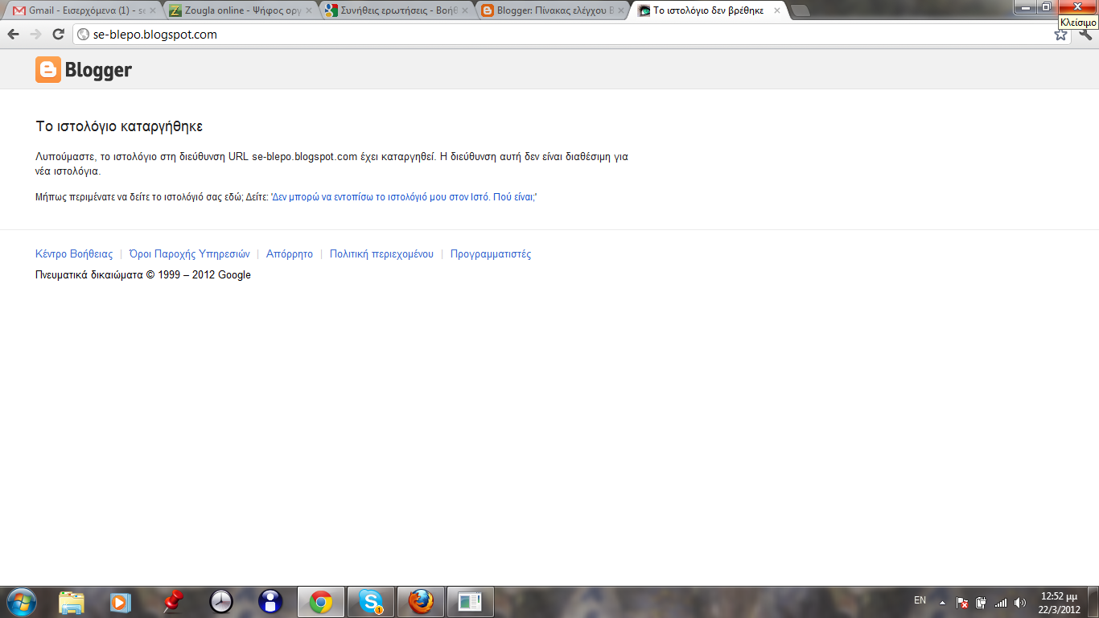Open the volume speaker tray icon

1020,603
